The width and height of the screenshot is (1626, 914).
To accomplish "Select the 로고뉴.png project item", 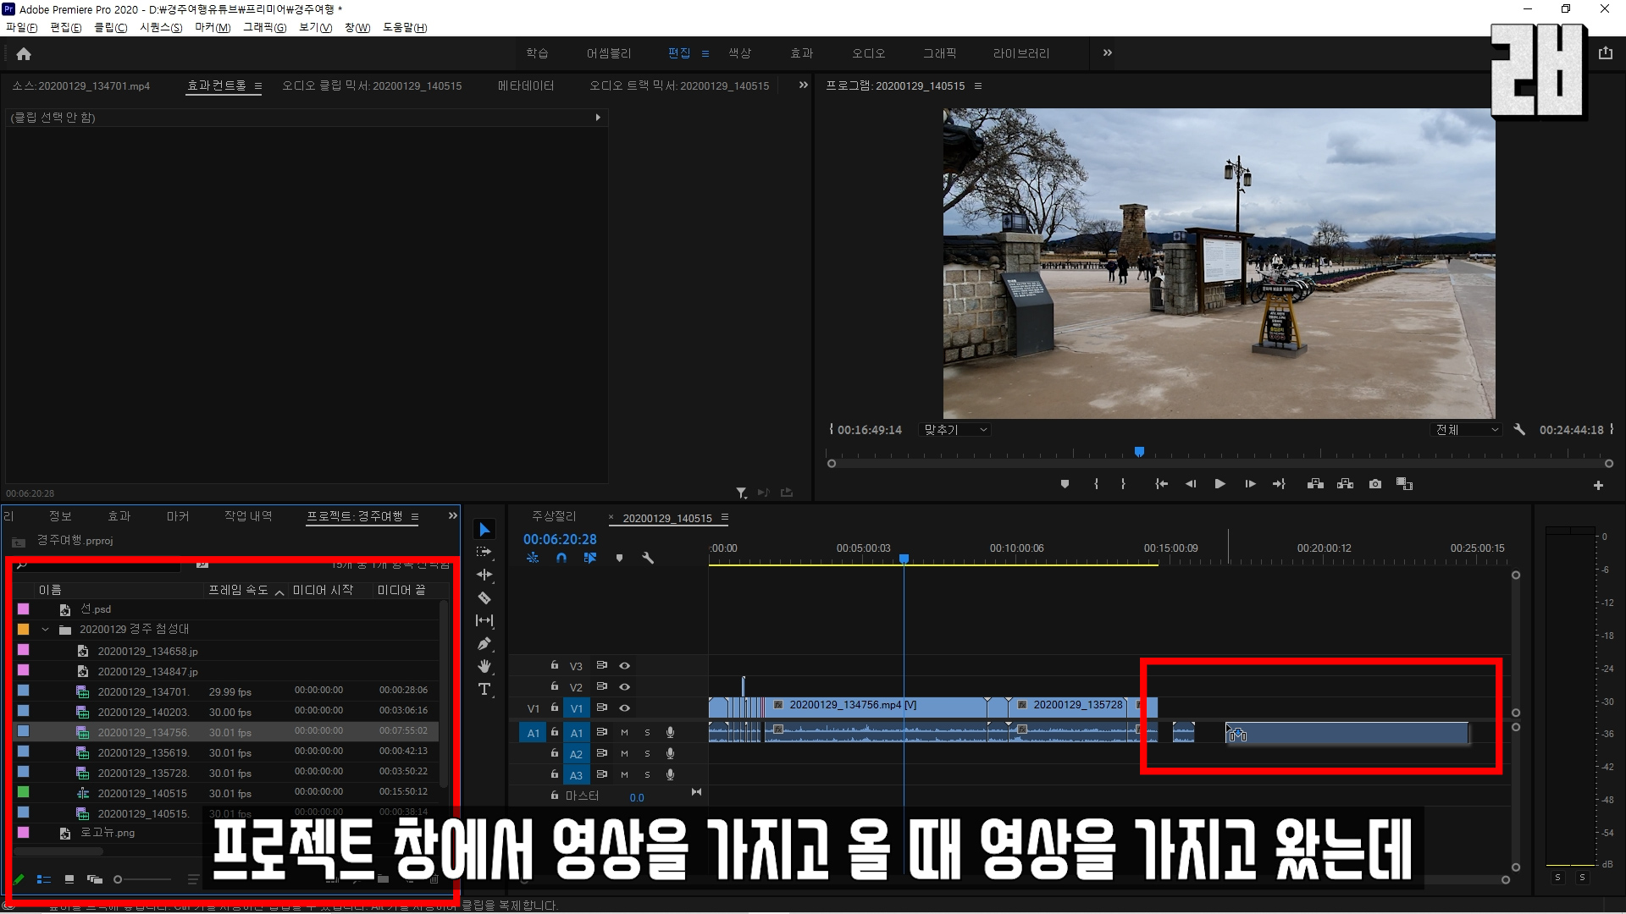I will tap(108, 833).
